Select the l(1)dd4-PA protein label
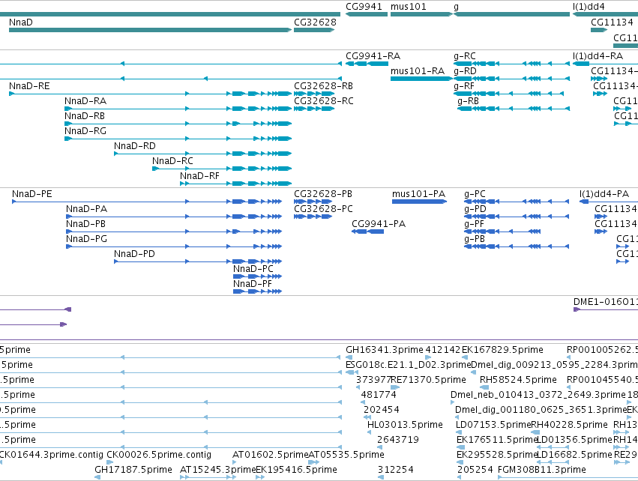 pos(604,194)
